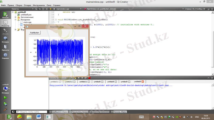The image size is (214, 120).
Task: Open the Сборка menu
Action: [19, 5]
